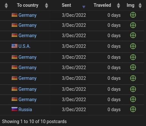The height and width of the screenshot is (126, 146).
Task: Click the U.S.A. row image icon
Action: 133,46
